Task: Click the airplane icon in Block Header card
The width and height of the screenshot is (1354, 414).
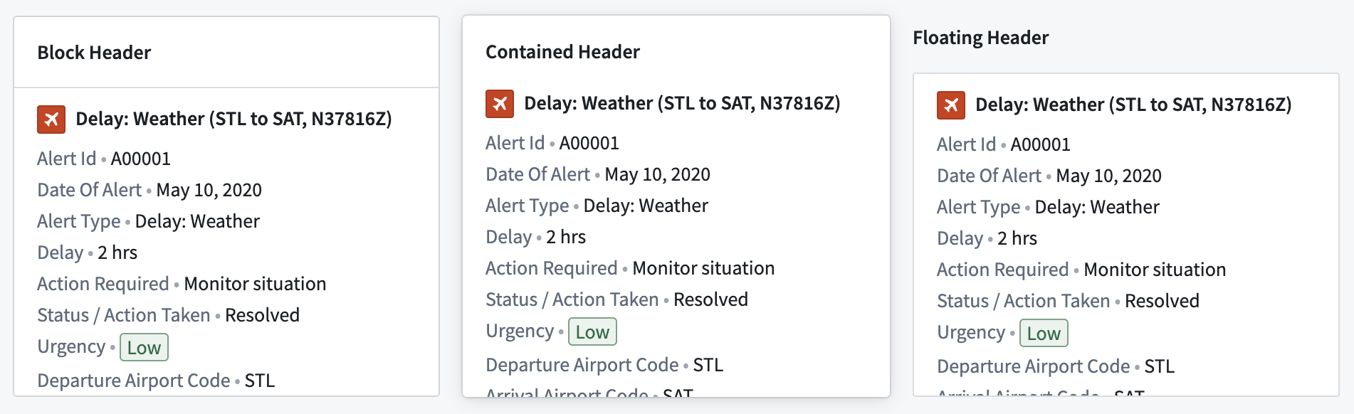Action: [x=51, y=120]
